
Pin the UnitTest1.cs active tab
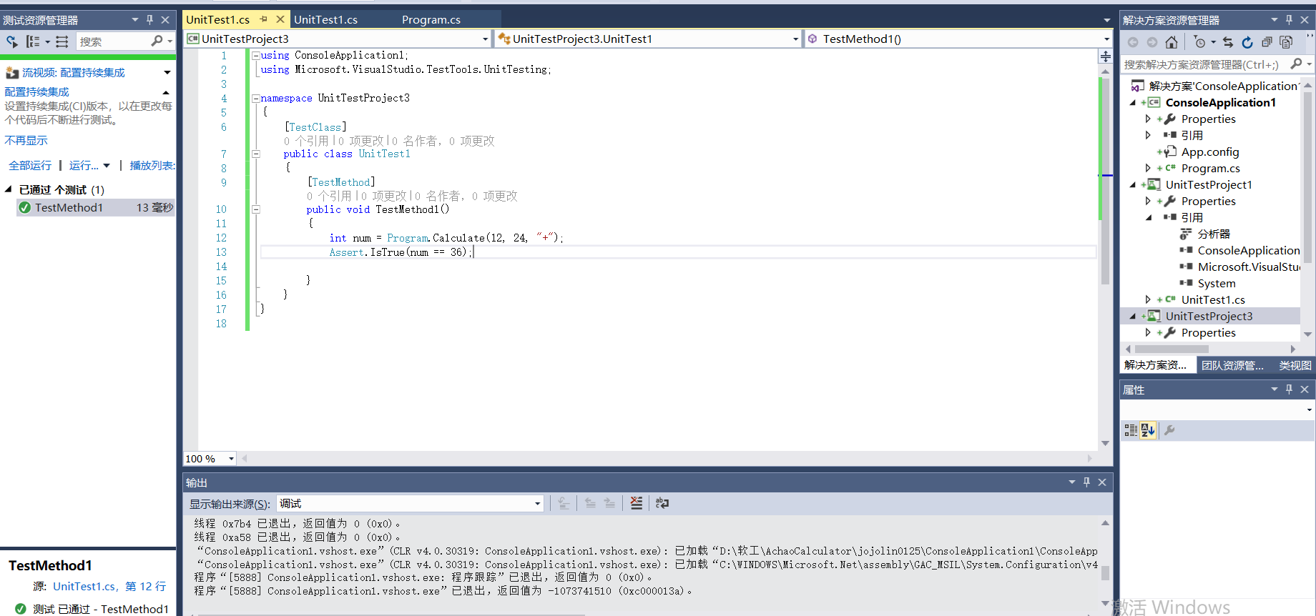[263, 19]
